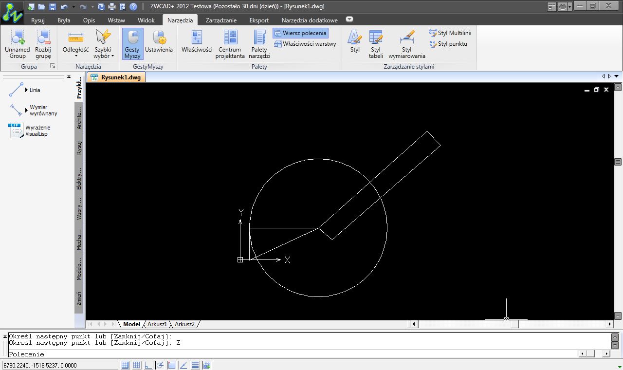
Task: Click the Save floppy disk icon
Action: [x=52, y=7]
